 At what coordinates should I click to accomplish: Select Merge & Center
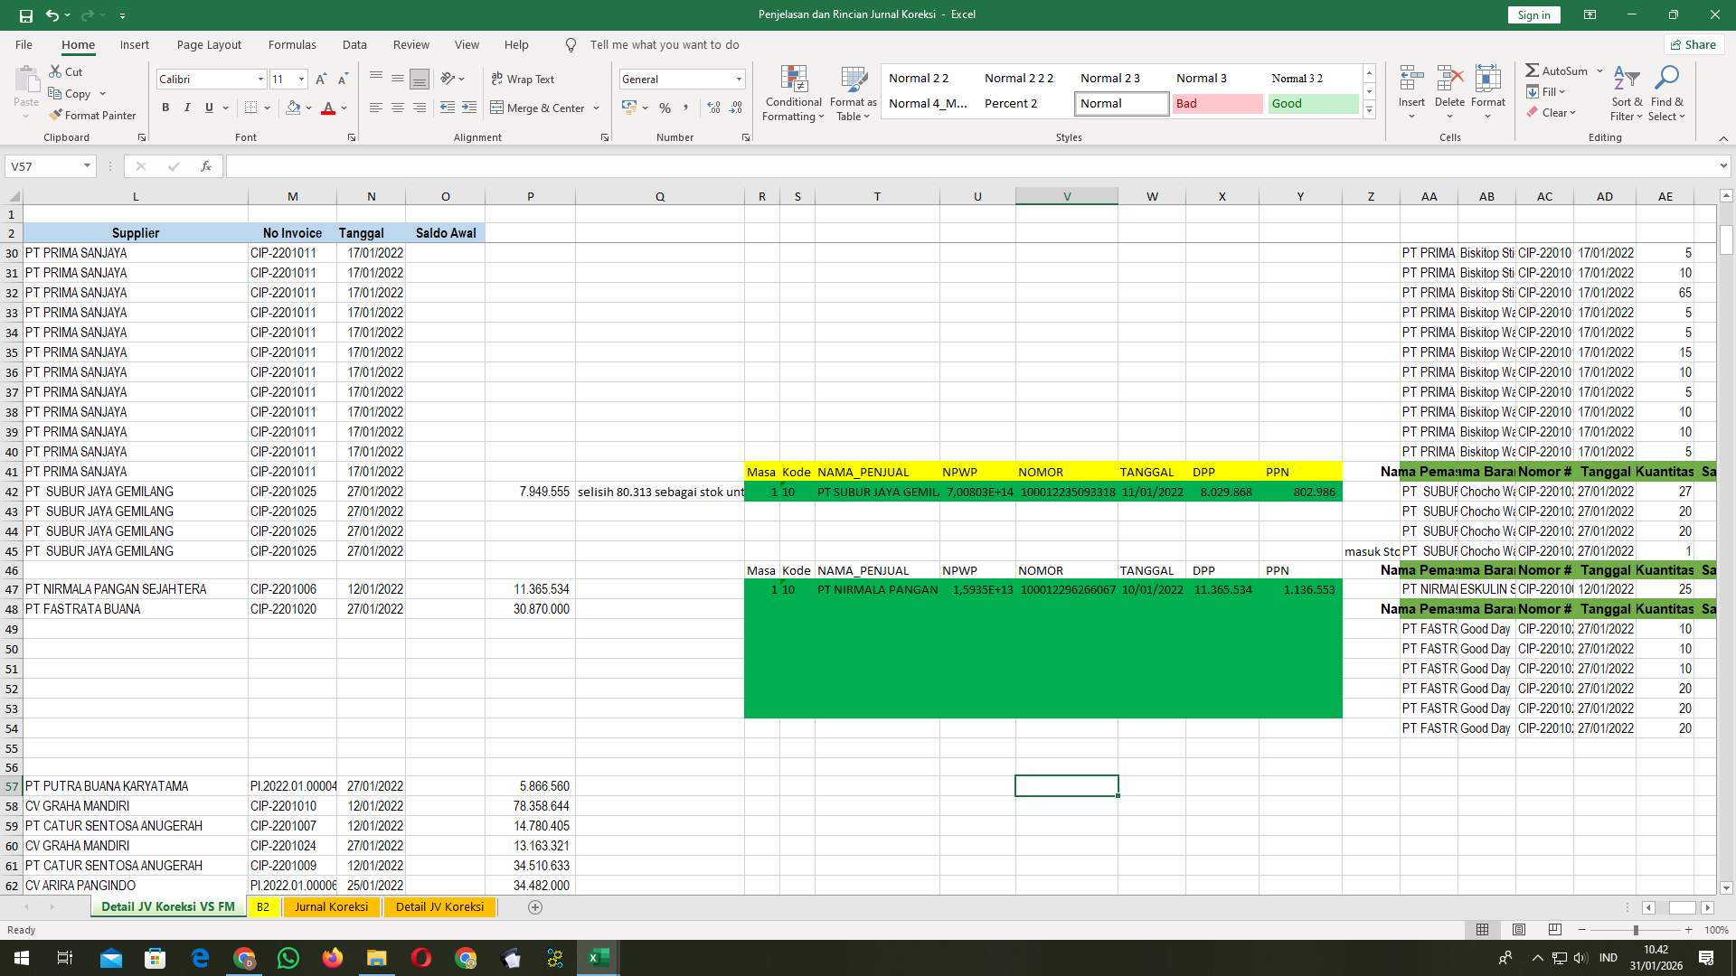(x=539, y=108)
